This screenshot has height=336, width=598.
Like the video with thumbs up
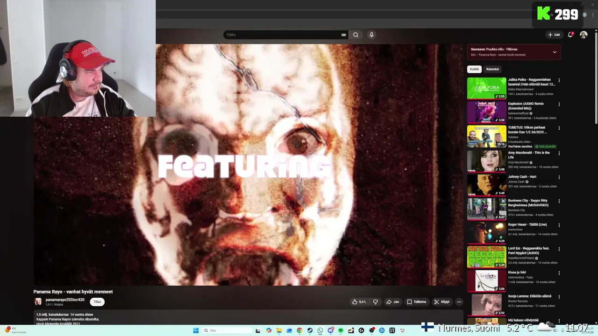[x=359, y=302]
